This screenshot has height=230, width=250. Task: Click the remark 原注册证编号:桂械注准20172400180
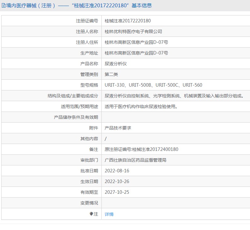141,149
